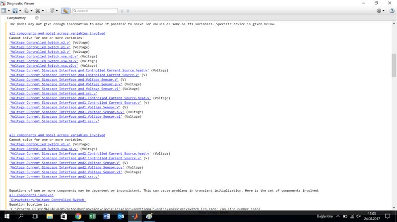Open Google Chrome from taskbar
Screen dimensions: 397x222
pyautogui.click(x=78, y=216)
